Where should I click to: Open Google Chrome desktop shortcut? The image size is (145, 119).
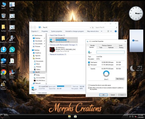point(3,74)
